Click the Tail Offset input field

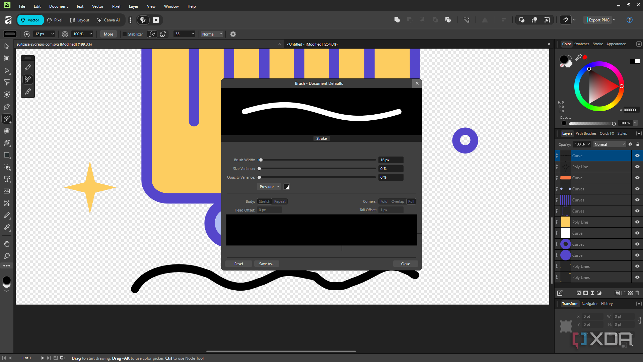[x=391, y=210]
